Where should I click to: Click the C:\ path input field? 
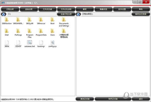(x=32, y=14)
